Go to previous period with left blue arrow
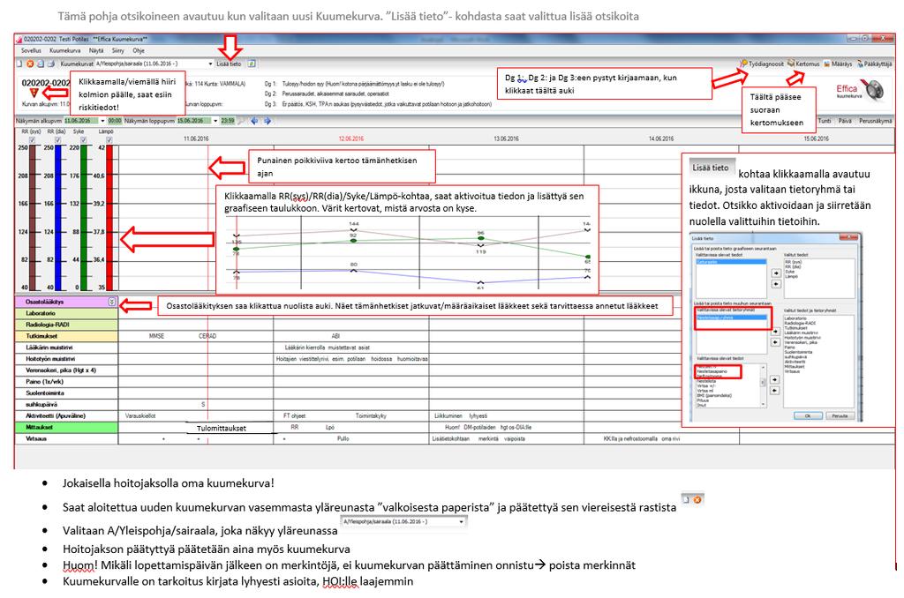The height and width of the screenshot is (598, 904). coord(254,121)
